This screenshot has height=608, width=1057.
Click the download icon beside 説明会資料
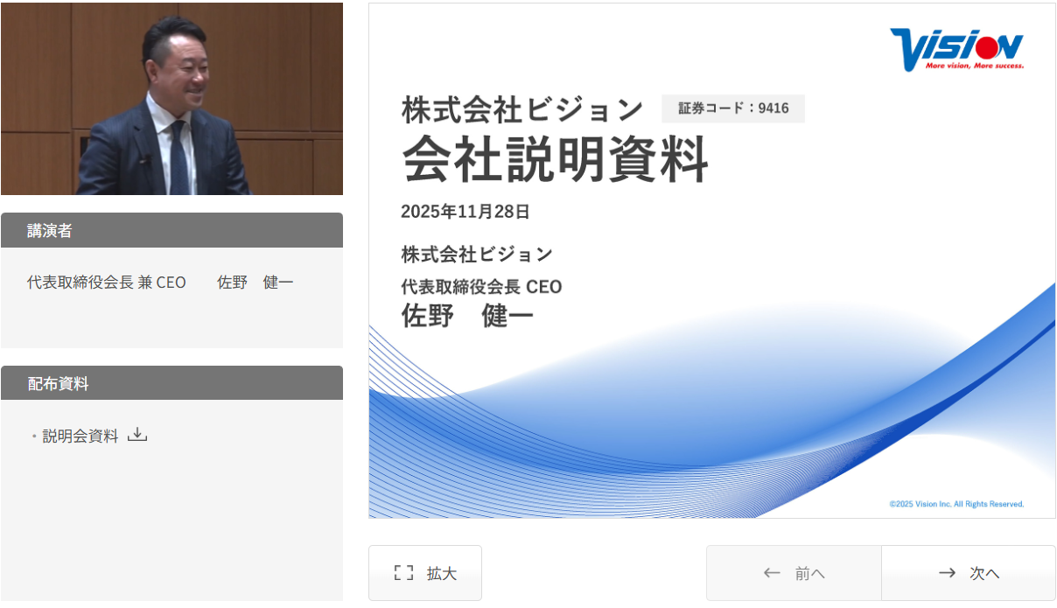click(137, 435)
